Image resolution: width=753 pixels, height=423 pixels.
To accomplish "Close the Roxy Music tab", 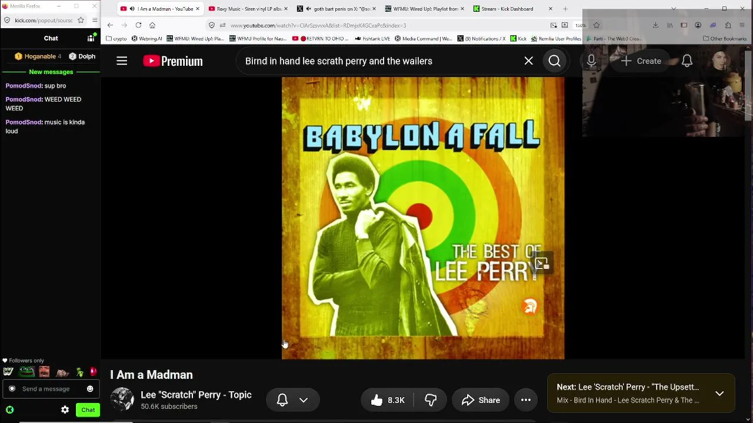I will point(286,9).
